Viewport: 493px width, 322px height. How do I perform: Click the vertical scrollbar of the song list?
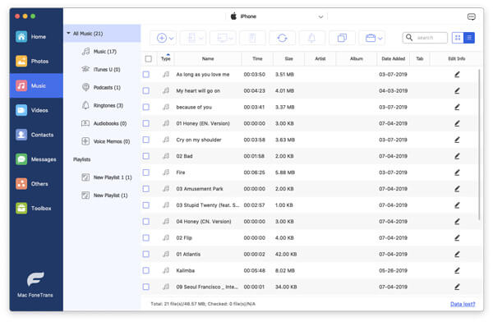click(479, 145)
